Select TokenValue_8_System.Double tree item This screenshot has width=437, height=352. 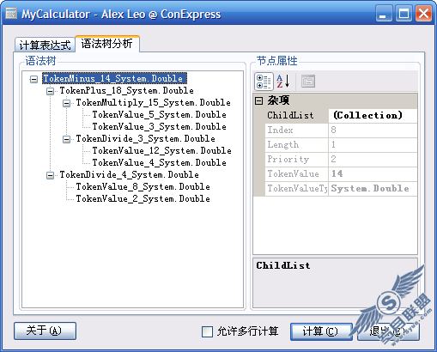(x=143, y=187)
